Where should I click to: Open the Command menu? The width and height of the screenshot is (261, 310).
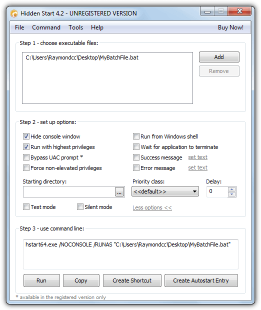click(x=46, y=27)
